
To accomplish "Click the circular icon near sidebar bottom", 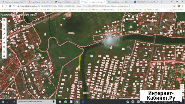I will [4, 51].
